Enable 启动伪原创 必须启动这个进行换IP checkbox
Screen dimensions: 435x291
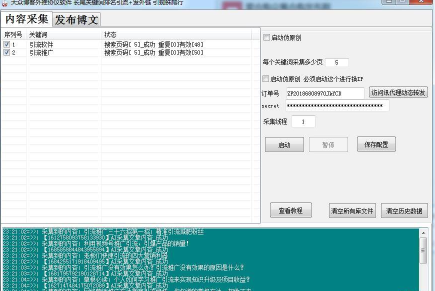(266, 78)
